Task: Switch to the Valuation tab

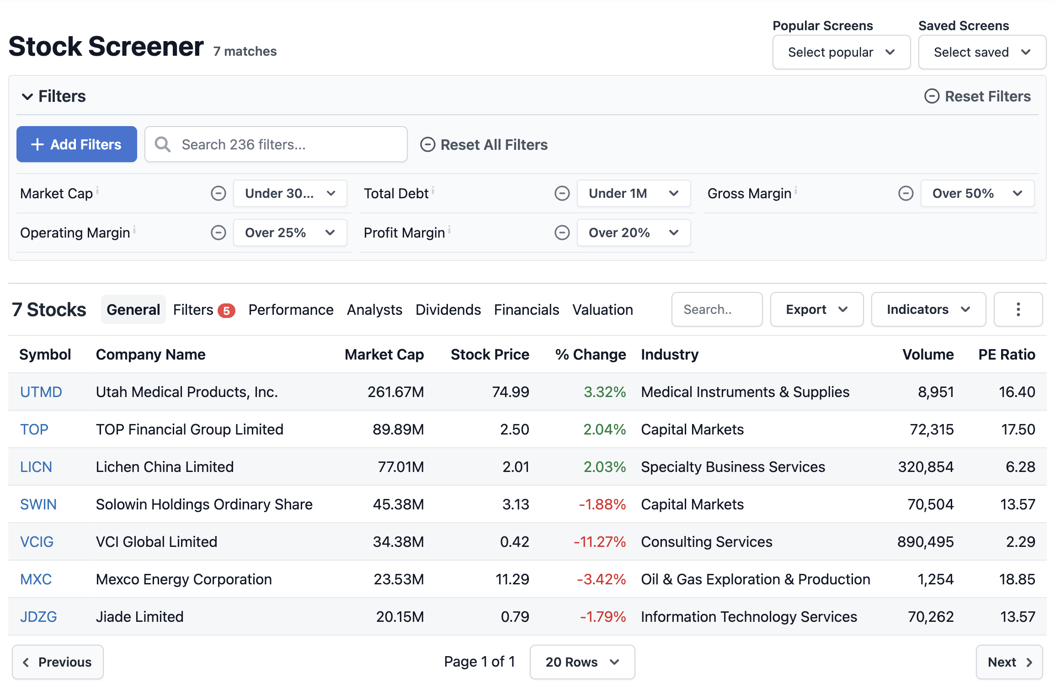Action: pos(602,309)
